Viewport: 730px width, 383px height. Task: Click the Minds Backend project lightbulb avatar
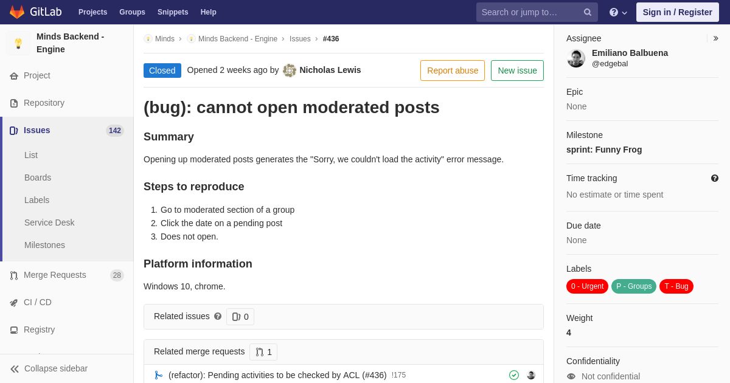18,43
